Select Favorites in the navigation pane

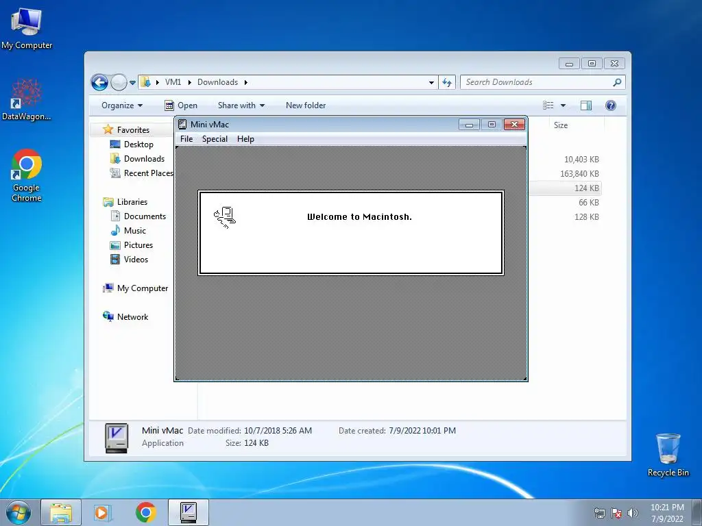133,129
